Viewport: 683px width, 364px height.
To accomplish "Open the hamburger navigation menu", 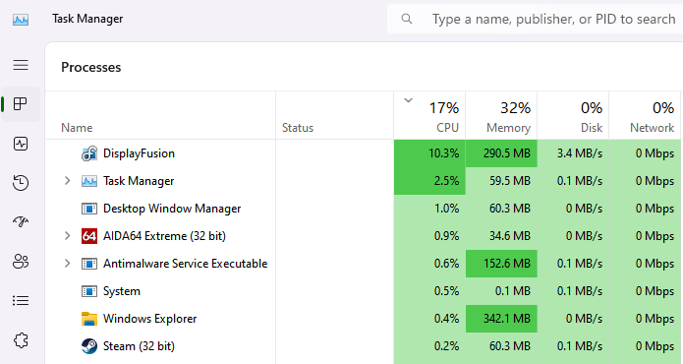I will 21,65.
